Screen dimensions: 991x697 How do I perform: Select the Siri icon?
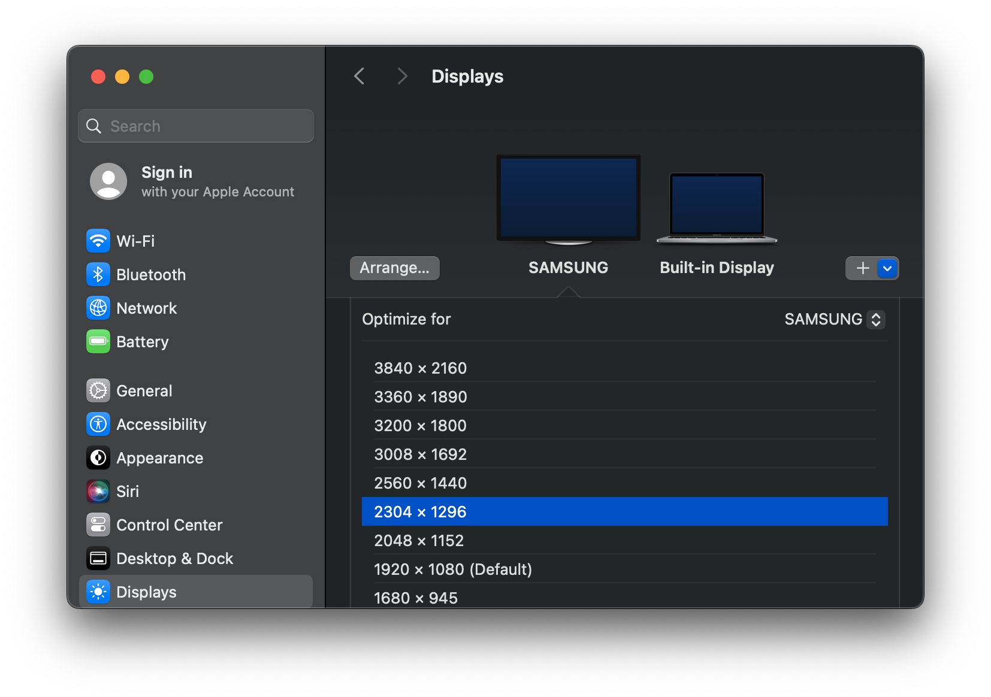pos(98,491)
